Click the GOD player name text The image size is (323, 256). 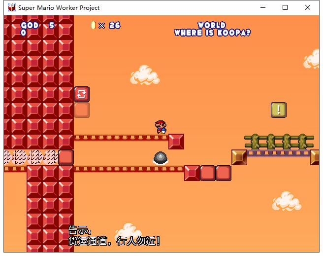[x=30, y=25]
